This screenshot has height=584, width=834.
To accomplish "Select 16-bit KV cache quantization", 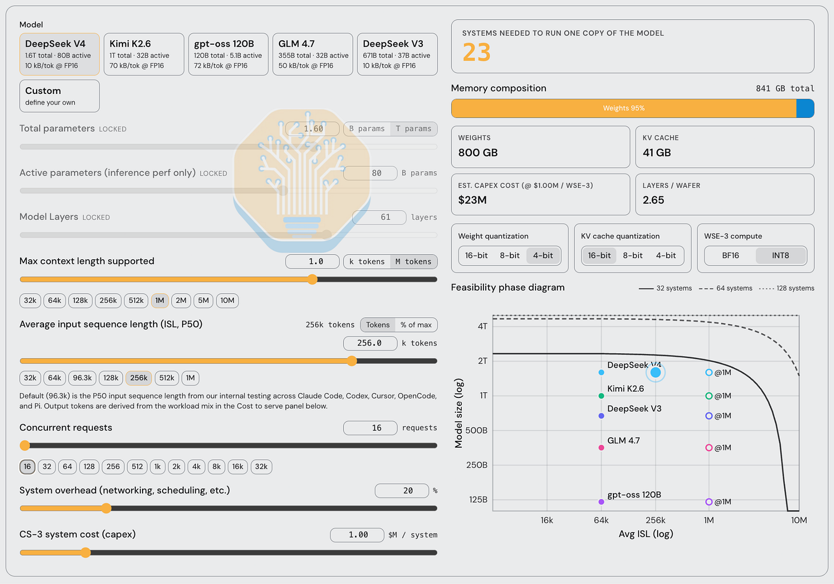I will (x=599, y=255).
